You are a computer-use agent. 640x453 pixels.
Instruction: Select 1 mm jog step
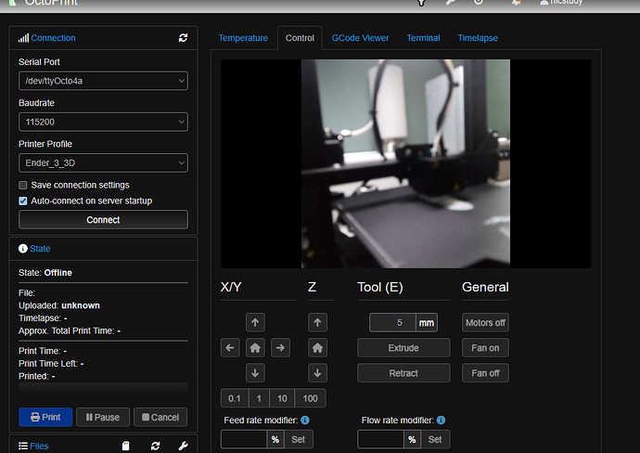coord(259,398)
